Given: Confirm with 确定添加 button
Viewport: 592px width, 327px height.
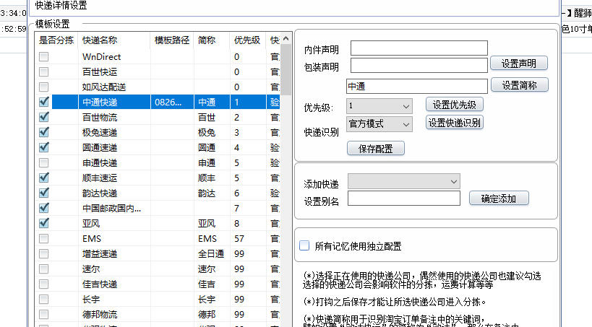Looking at the screenshot, I should coord(499,199).
